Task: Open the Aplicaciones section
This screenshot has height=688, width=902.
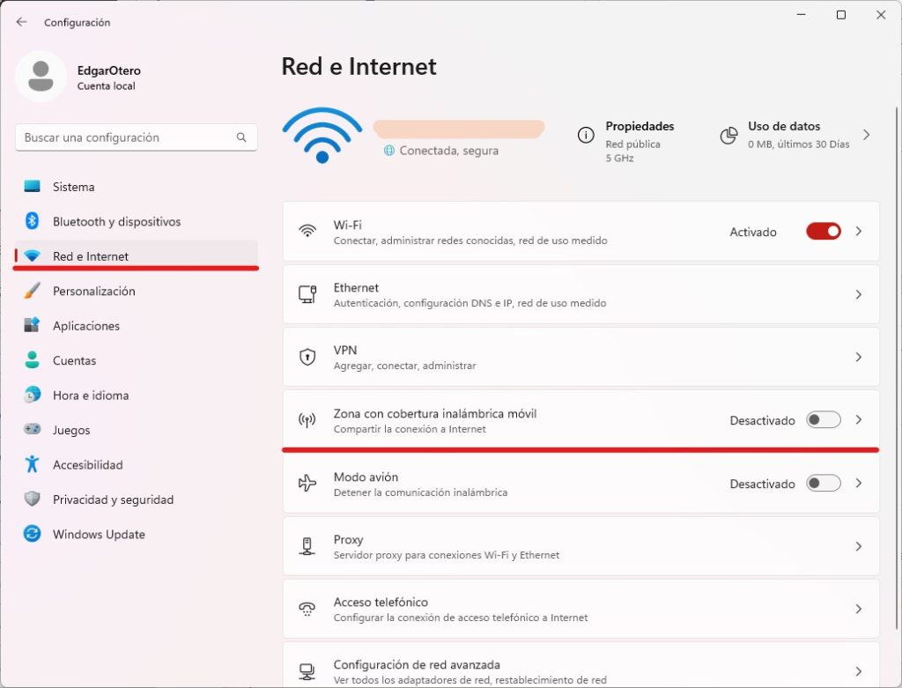Action: pos(137,326)
